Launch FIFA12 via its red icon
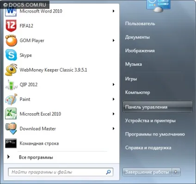This screenshot has width=196, height=184. [11, 26]
